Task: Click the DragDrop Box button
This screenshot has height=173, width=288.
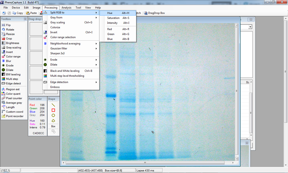Action: point(154,13)
